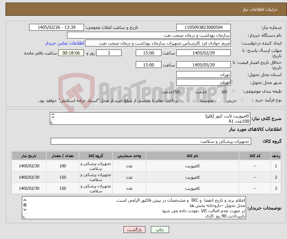Click goods group cell in row 2

pyautogui.click(x=96, y=177)
